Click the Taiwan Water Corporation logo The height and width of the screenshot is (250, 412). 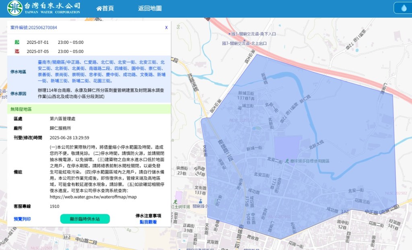click(x=43, y=8)
